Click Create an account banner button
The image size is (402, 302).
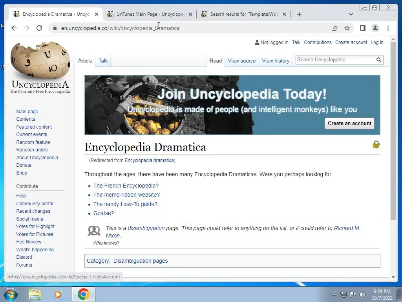[349, 123]
